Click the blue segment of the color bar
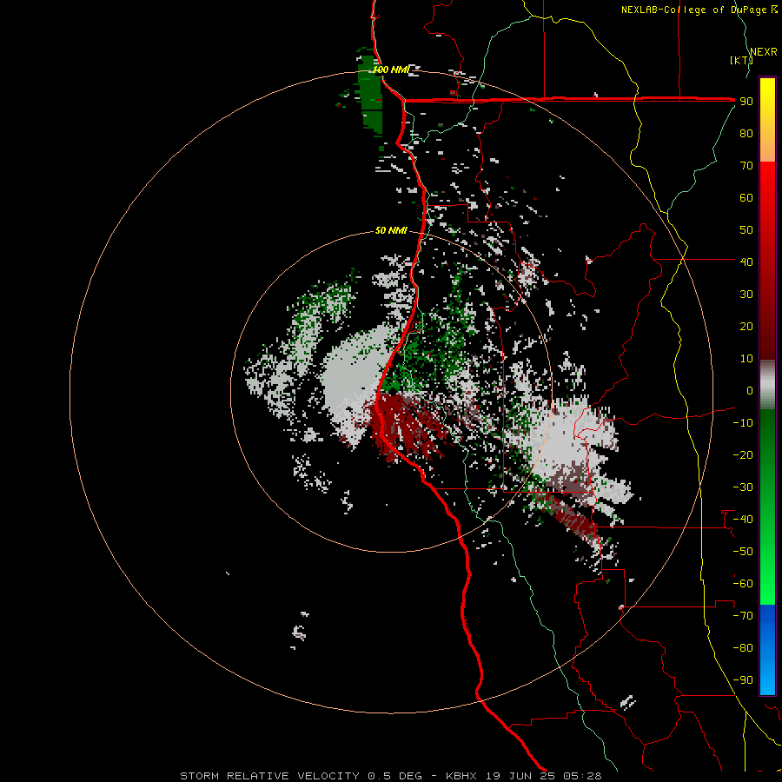 click(767, 649)
